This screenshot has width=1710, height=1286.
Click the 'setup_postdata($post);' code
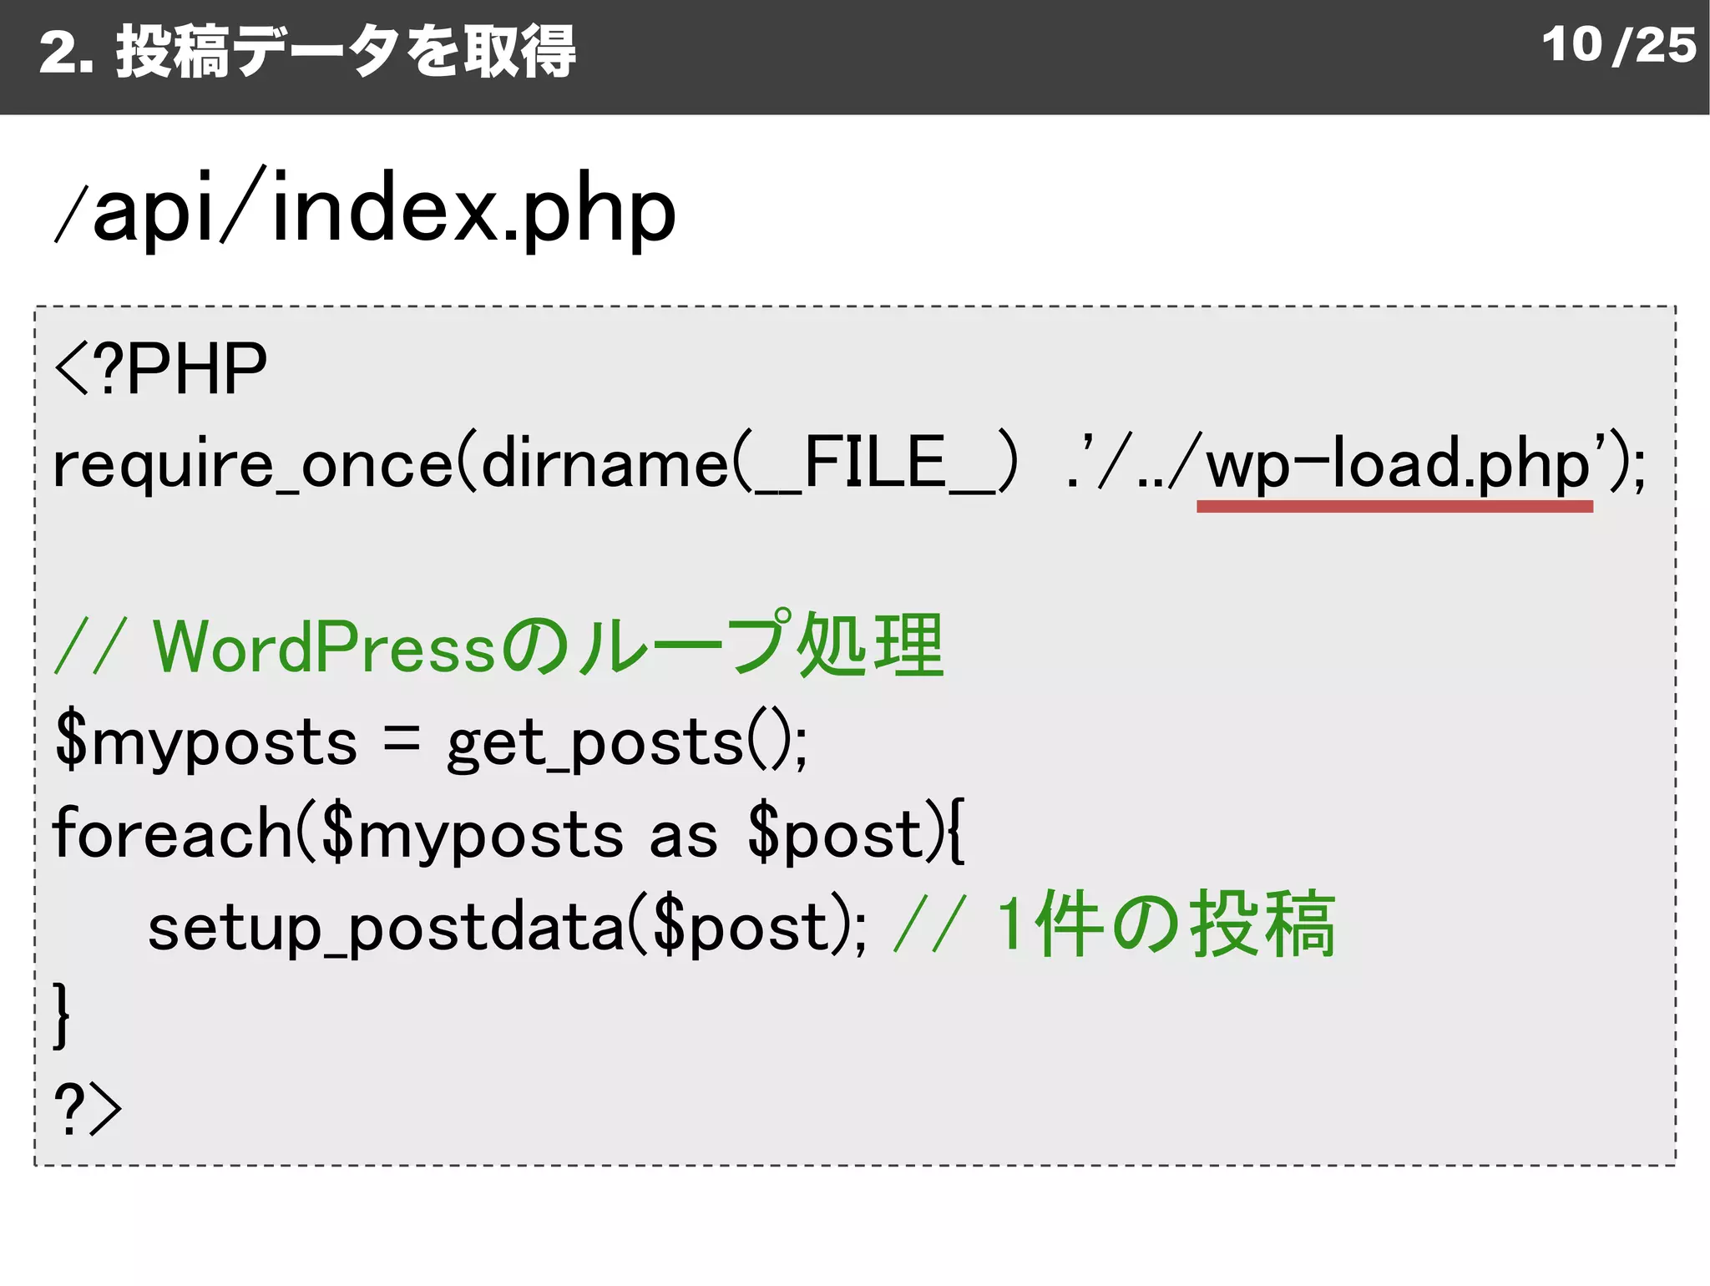508,926
